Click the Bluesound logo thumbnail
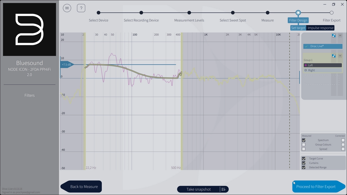Viewport: 347px width, 195px height. 30,29
